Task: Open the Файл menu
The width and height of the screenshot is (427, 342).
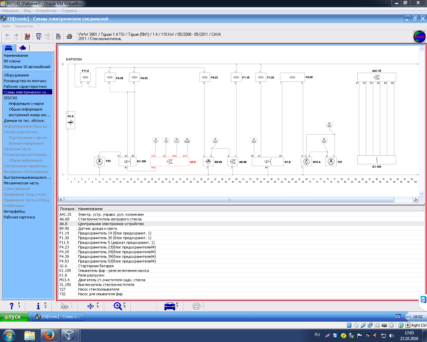Action: tap(6, 26)
